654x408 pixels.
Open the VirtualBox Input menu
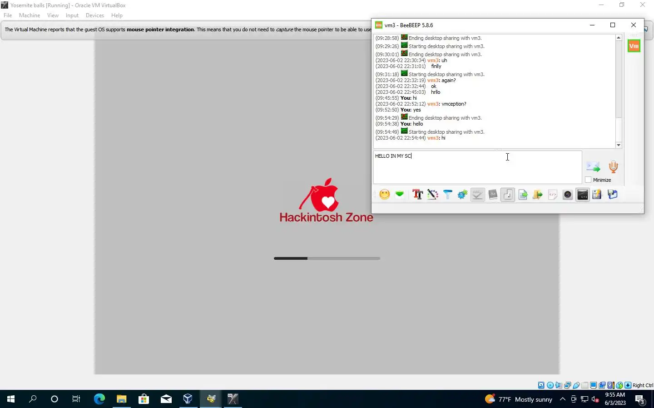pyautogui.click(x=72, y=15)
